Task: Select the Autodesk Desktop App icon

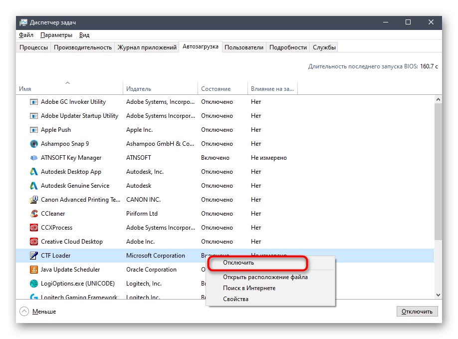Action: (34, 172)
